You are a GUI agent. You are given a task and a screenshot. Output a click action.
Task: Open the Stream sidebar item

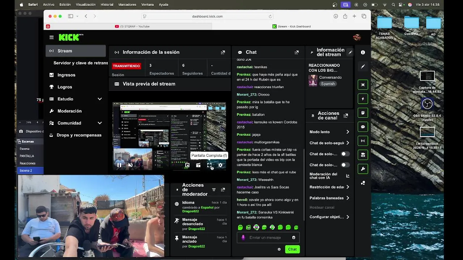(x=76, y=51)
